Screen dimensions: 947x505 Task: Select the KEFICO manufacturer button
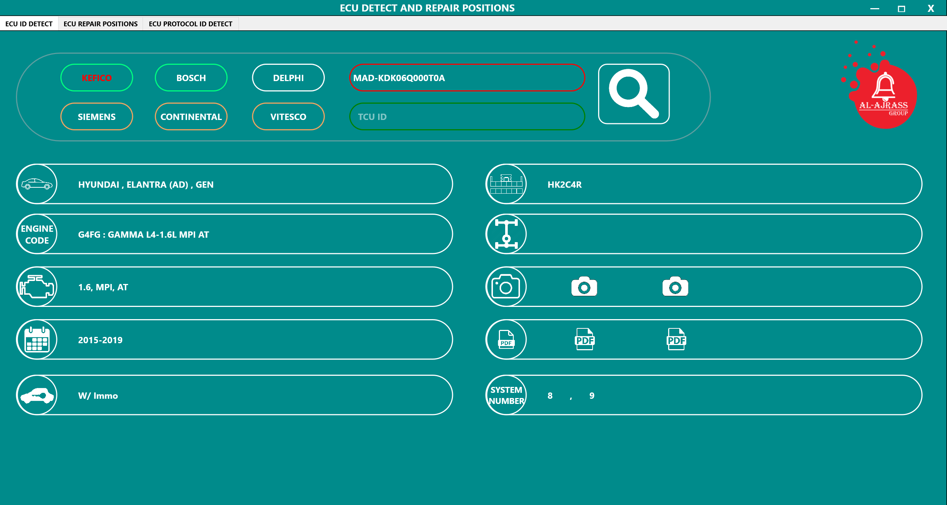point(97,78)
